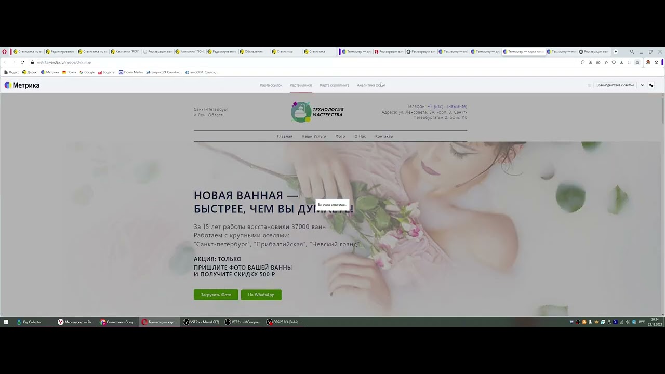The height and width of the screenshot is (374, 665).
Task: Add the page to bookmarks with heart icon
Action: click(614, 62)
